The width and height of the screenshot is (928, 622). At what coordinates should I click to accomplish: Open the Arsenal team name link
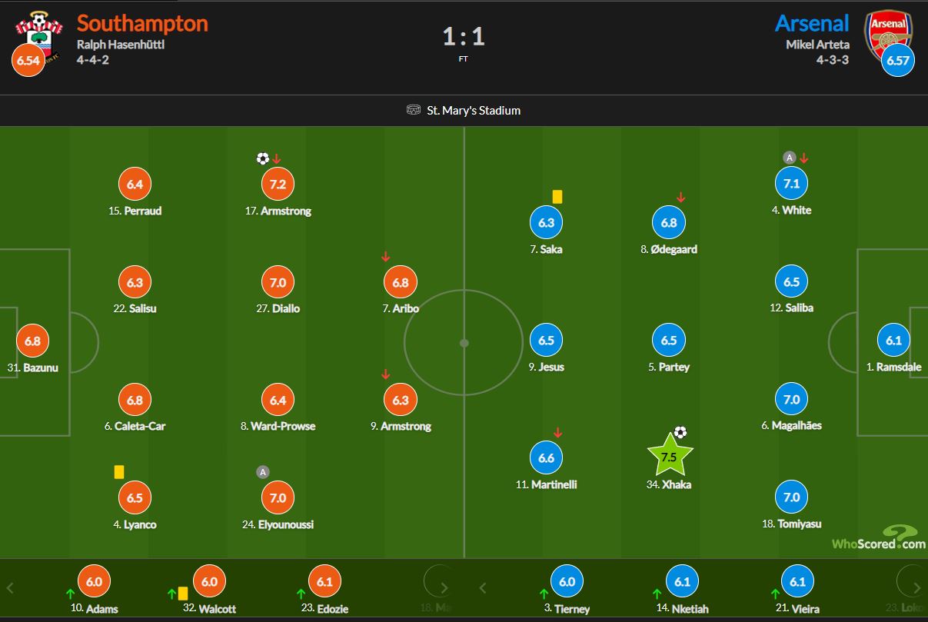812,23
